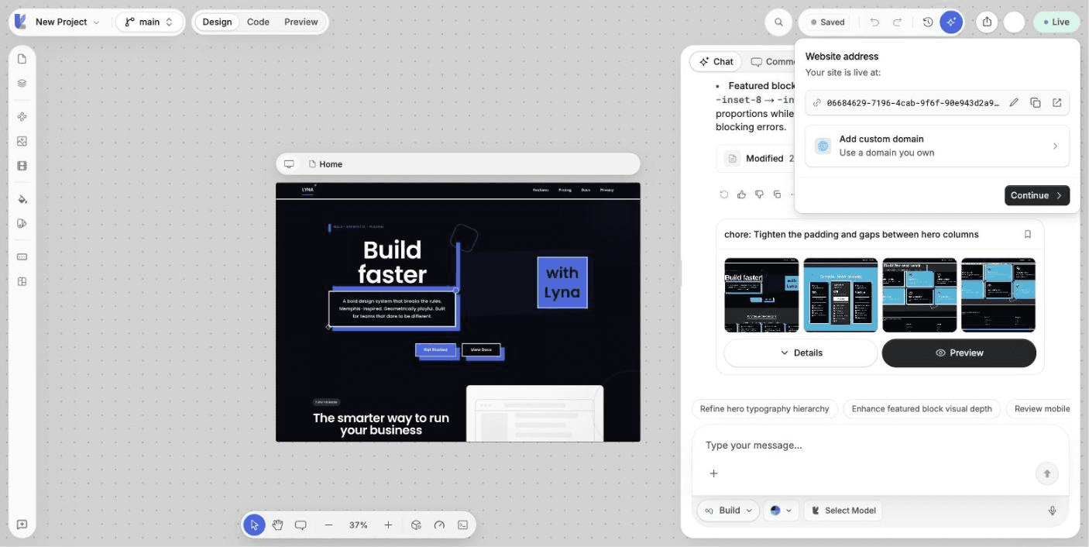Image resolution: width=1089 pixels, height=547 pixels.
Task: Open version history clock icon
Action: (928, 22)
